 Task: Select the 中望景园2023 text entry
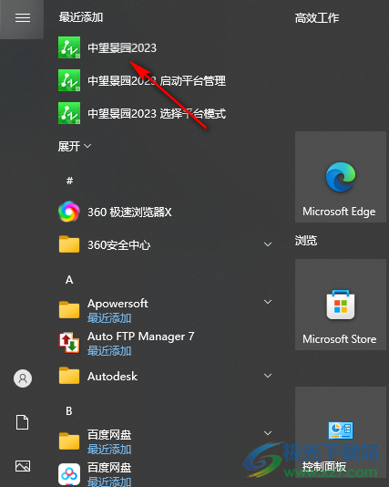pos(122,47)
